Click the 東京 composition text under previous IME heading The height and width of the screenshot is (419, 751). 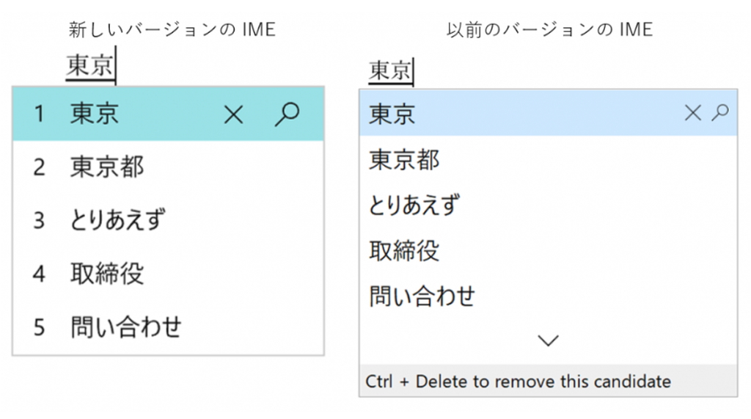[x=390, y=71]
